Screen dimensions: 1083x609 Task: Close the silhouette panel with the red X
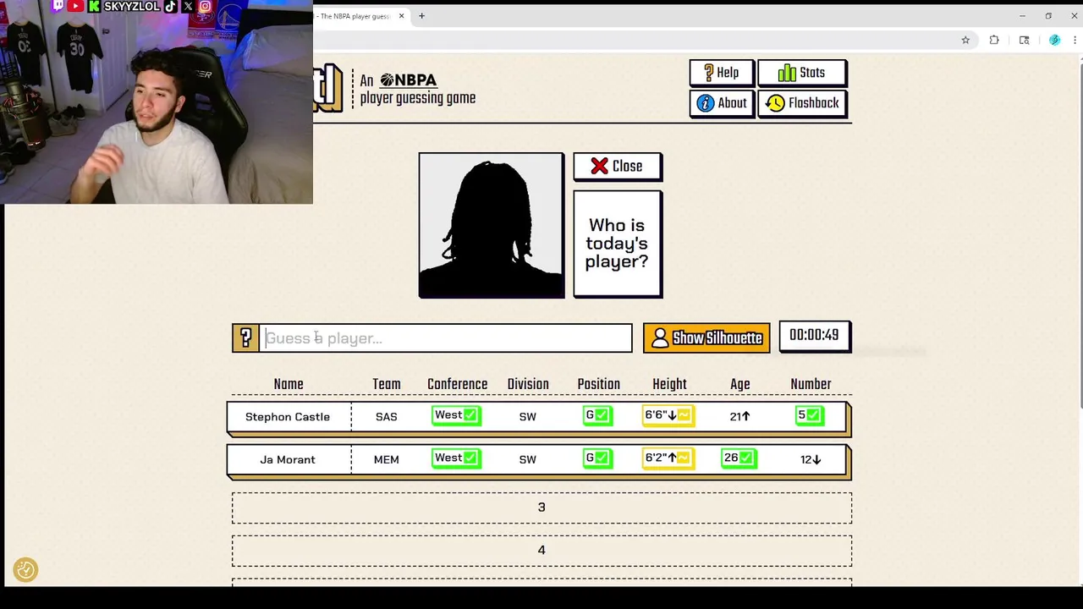pos(618,167)
